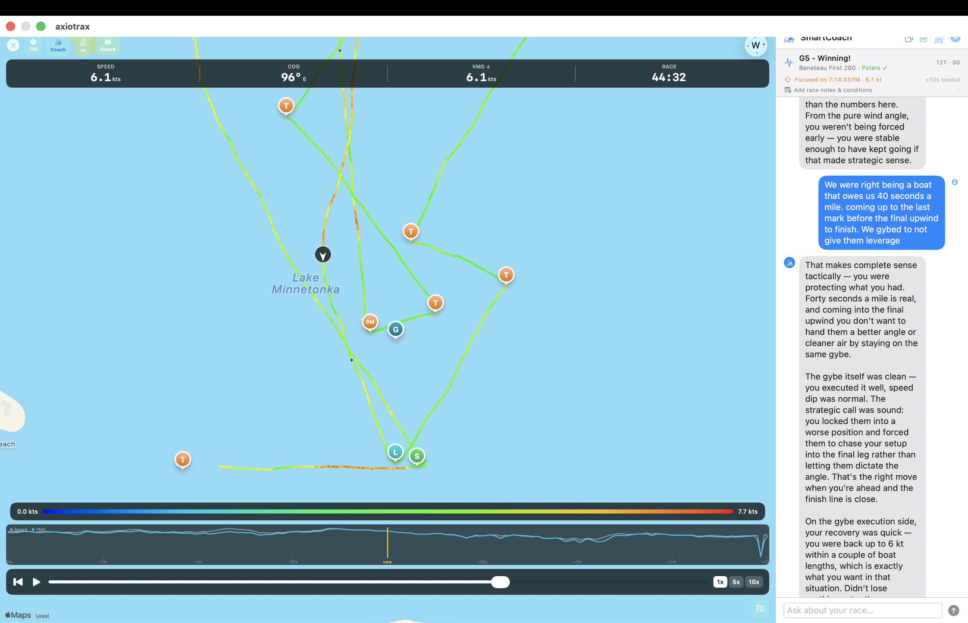Open the Legal link for Apple Maps

(x=42, y=616)
